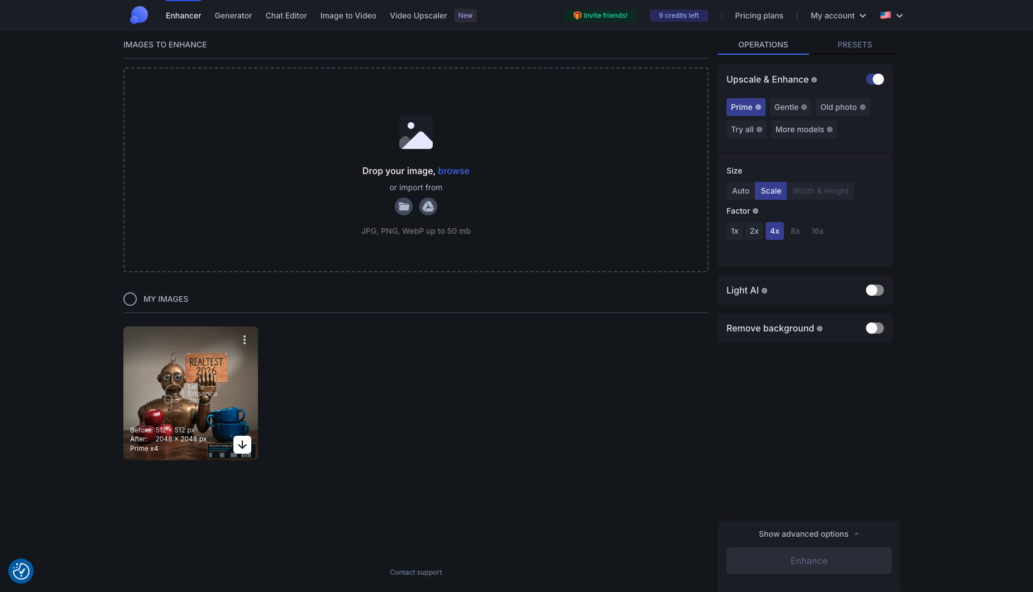This screenshot has width=1033, height=592.
Task: Click info icon beside Light AI
Action: pos(764,291)
